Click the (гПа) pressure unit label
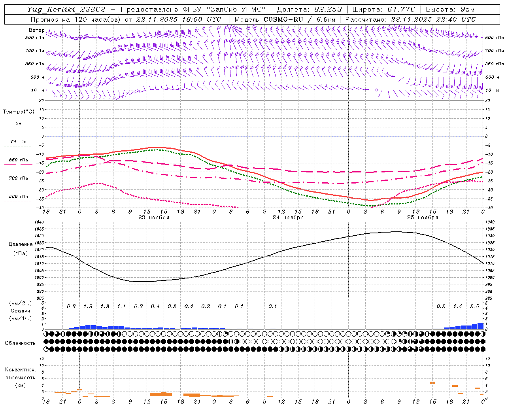Viewport: 506px width, 405px height. click(x=21, y=254)
